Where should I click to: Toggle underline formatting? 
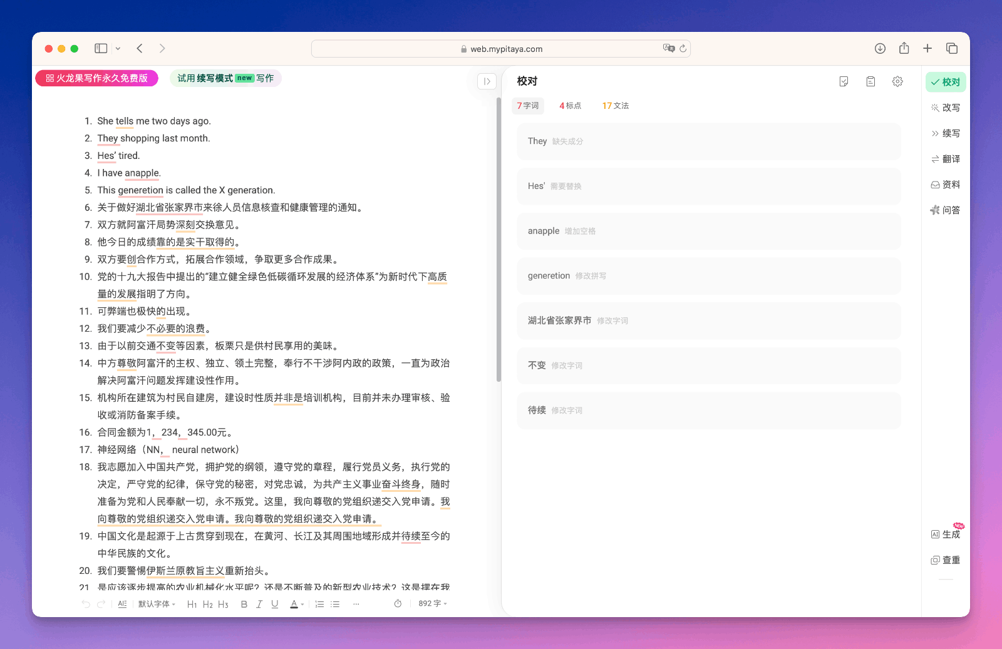tap(275, 604)
